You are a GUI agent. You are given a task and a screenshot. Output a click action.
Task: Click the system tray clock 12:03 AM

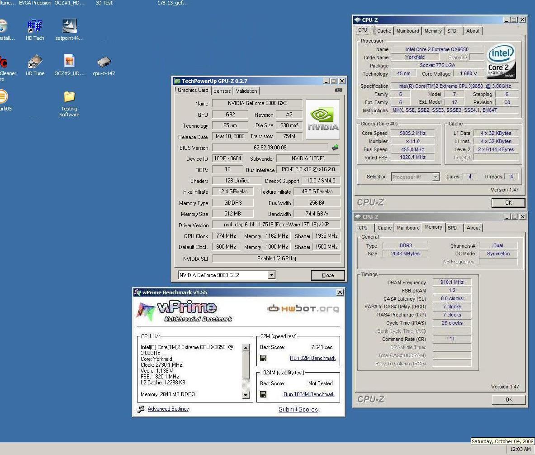(x=520, y=449)
